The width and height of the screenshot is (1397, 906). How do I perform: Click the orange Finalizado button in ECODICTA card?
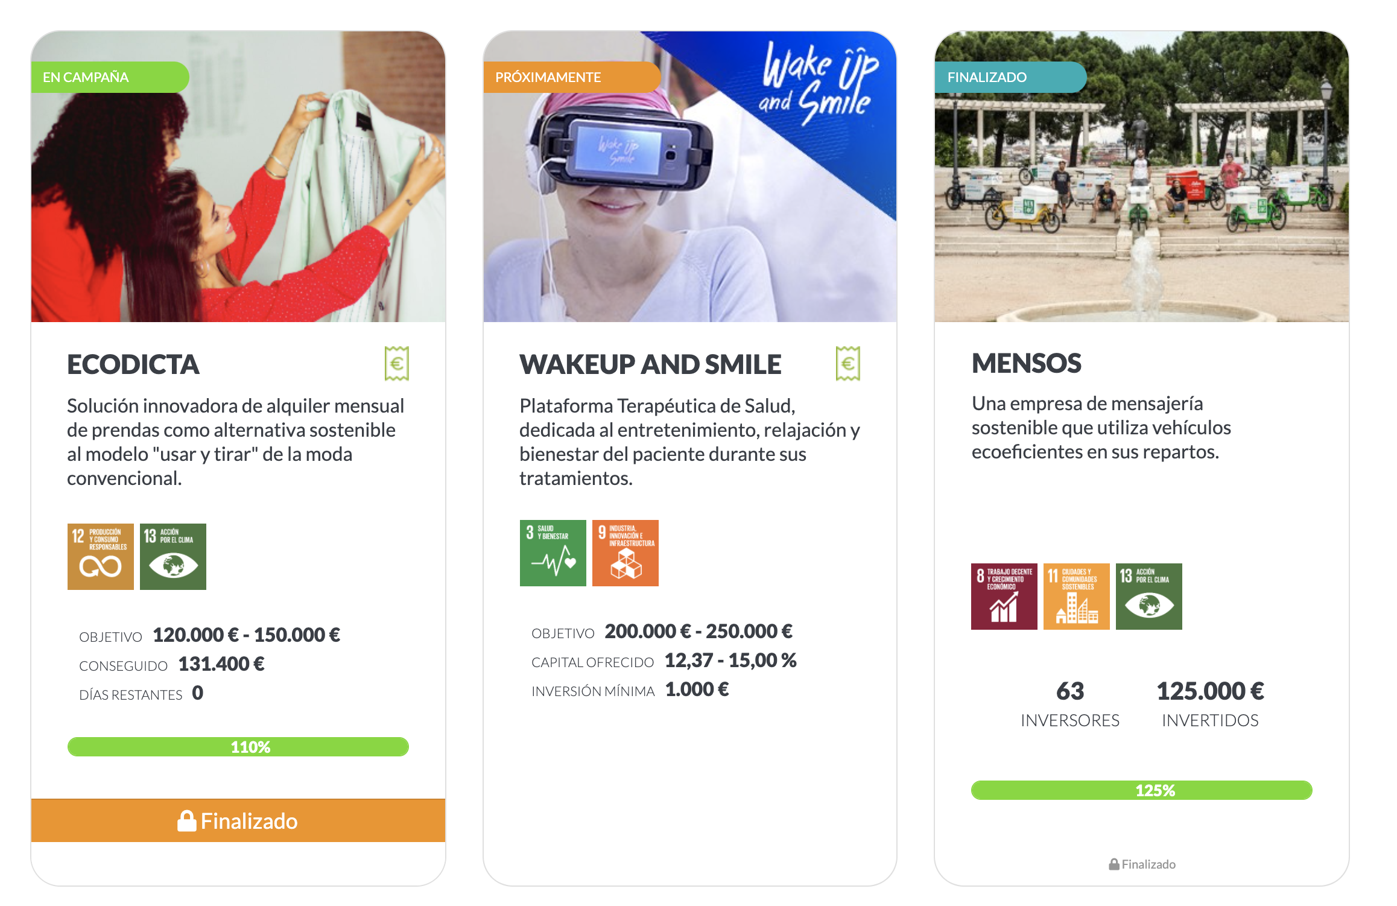click(238, 820)
